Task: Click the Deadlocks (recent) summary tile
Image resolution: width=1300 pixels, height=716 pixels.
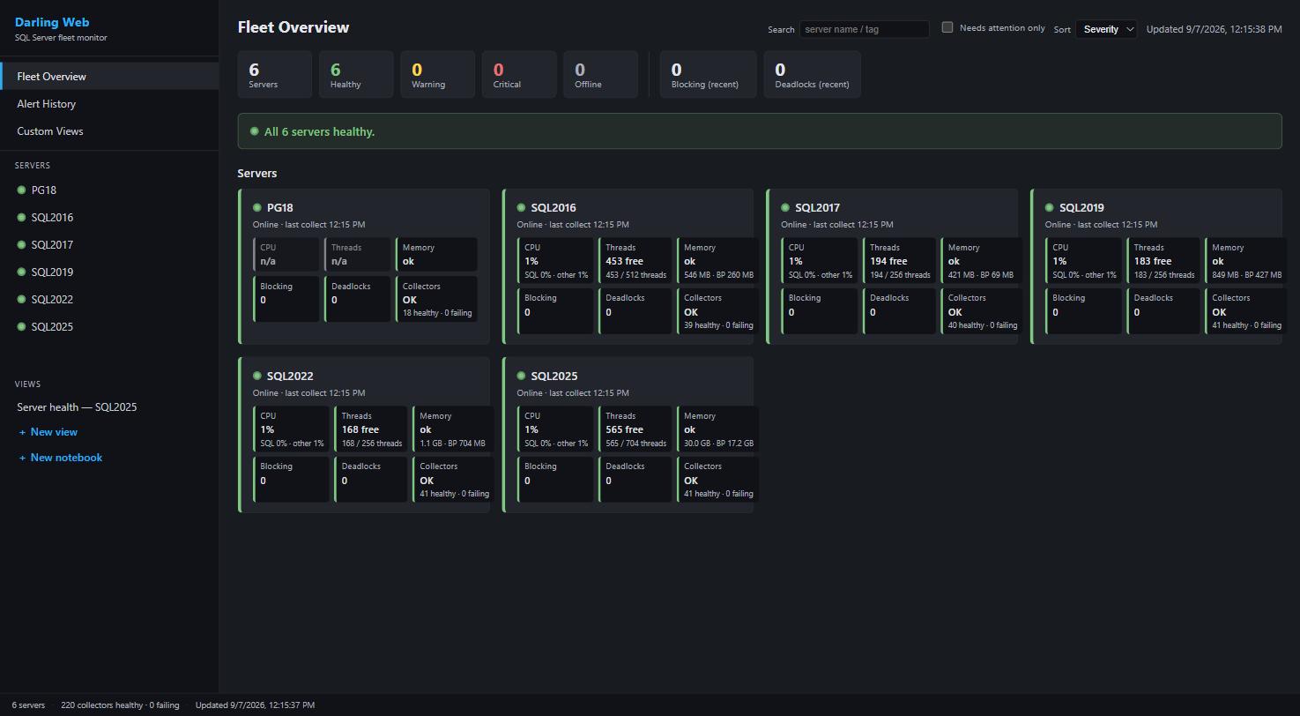Action: tap(813, 74)
